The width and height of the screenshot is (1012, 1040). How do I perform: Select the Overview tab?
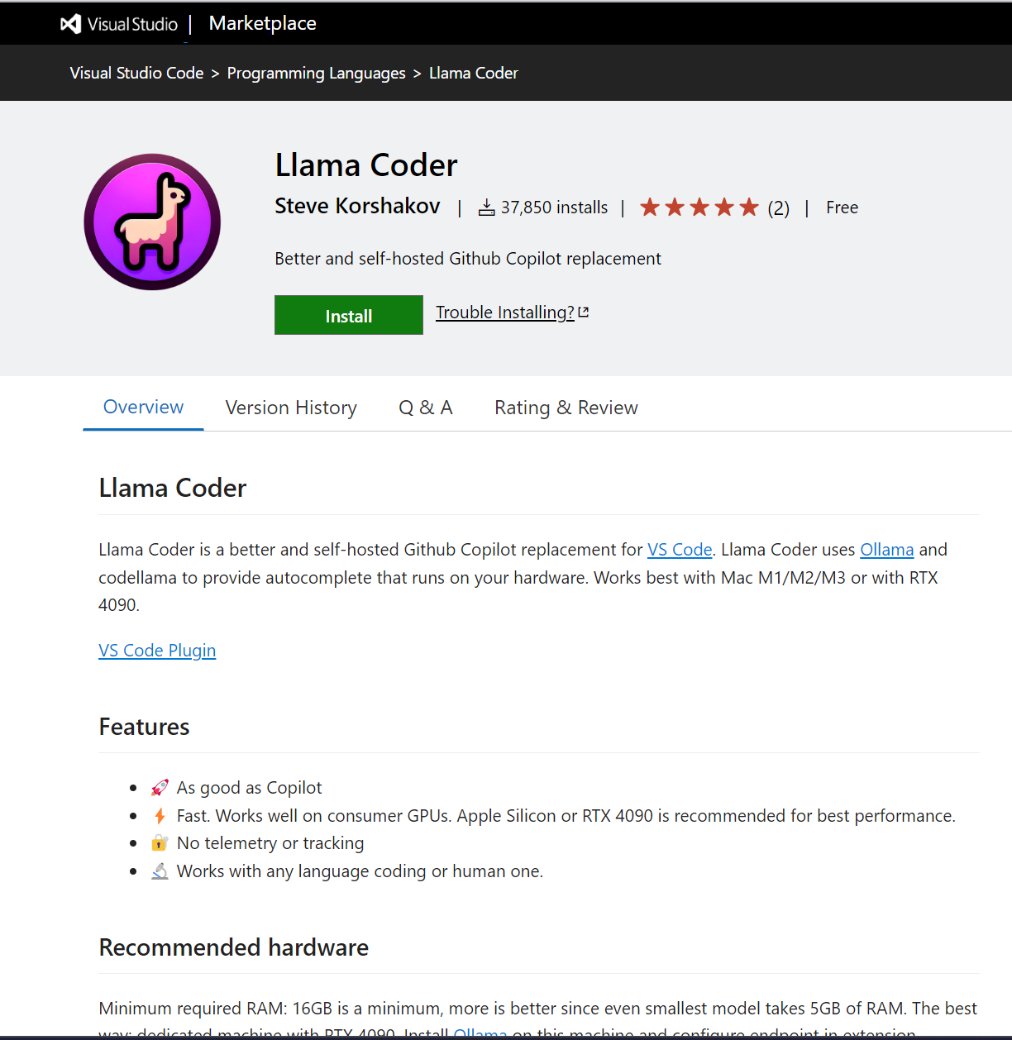142,407
